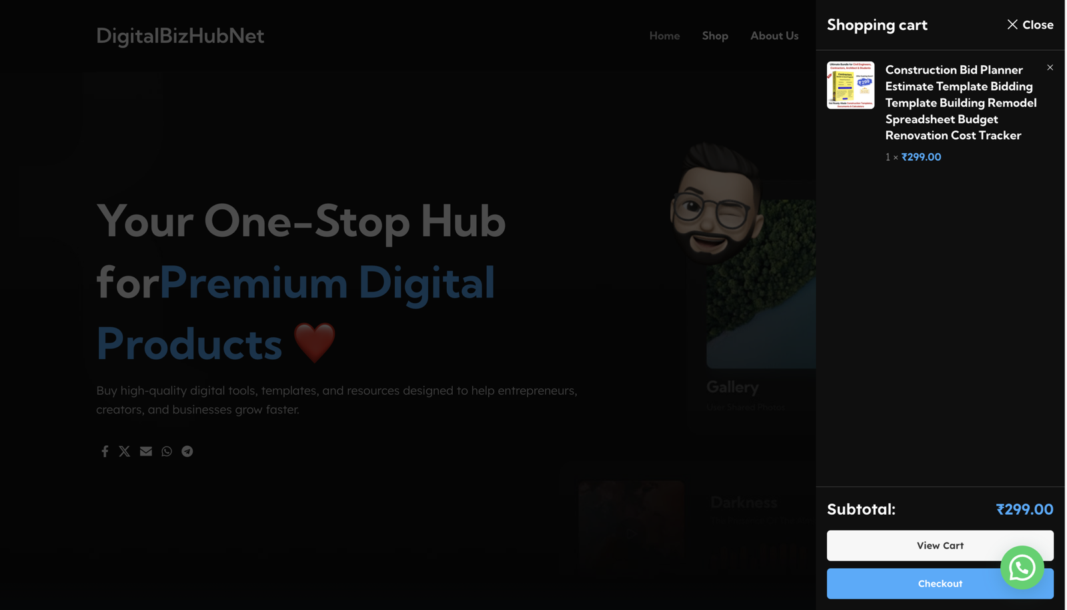Click the View Cart button
Screen dimensions: 1067x610
[x=940, y=545]
